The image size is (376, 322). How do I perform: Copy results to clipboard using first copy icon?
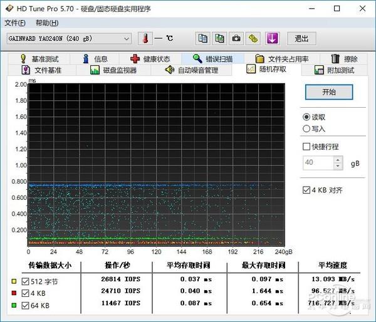203,38
